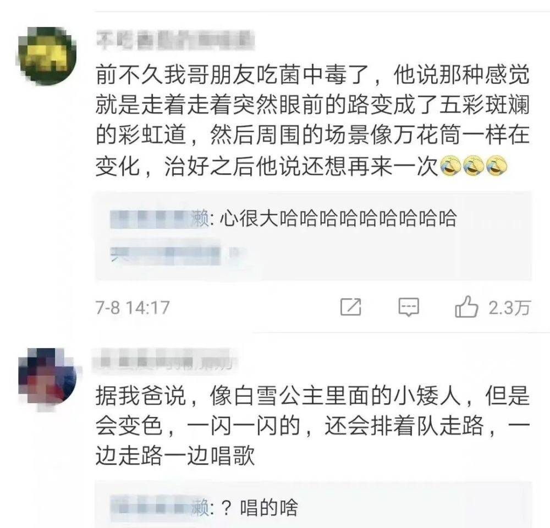Like the first comment with thumbs-up icon
This screenshot has height=528, width=550.
coord(466,307)
